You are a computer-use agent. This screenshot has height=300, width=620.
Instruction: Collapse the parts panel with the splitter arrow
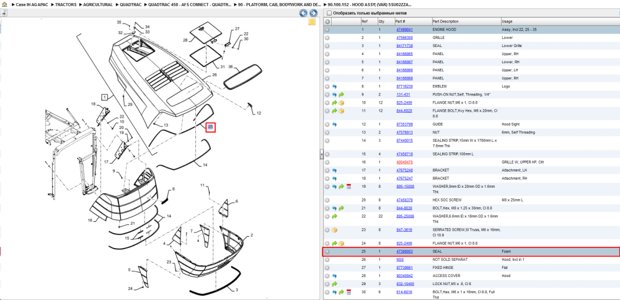click(321, 154)
